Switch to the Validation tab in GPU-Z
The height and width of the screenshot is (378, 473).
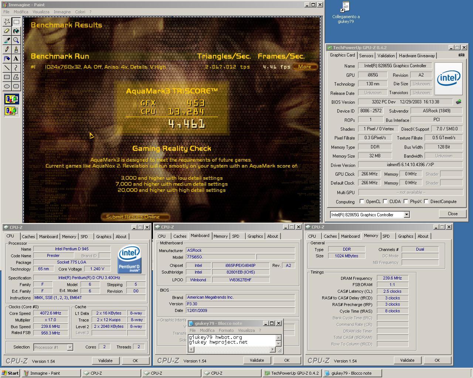[x=386, y=56]
